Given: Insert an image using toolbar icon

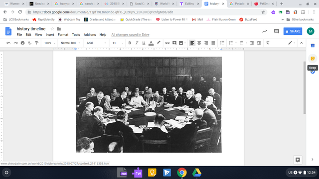Looking at the screenshot, I should click(181, 43).
